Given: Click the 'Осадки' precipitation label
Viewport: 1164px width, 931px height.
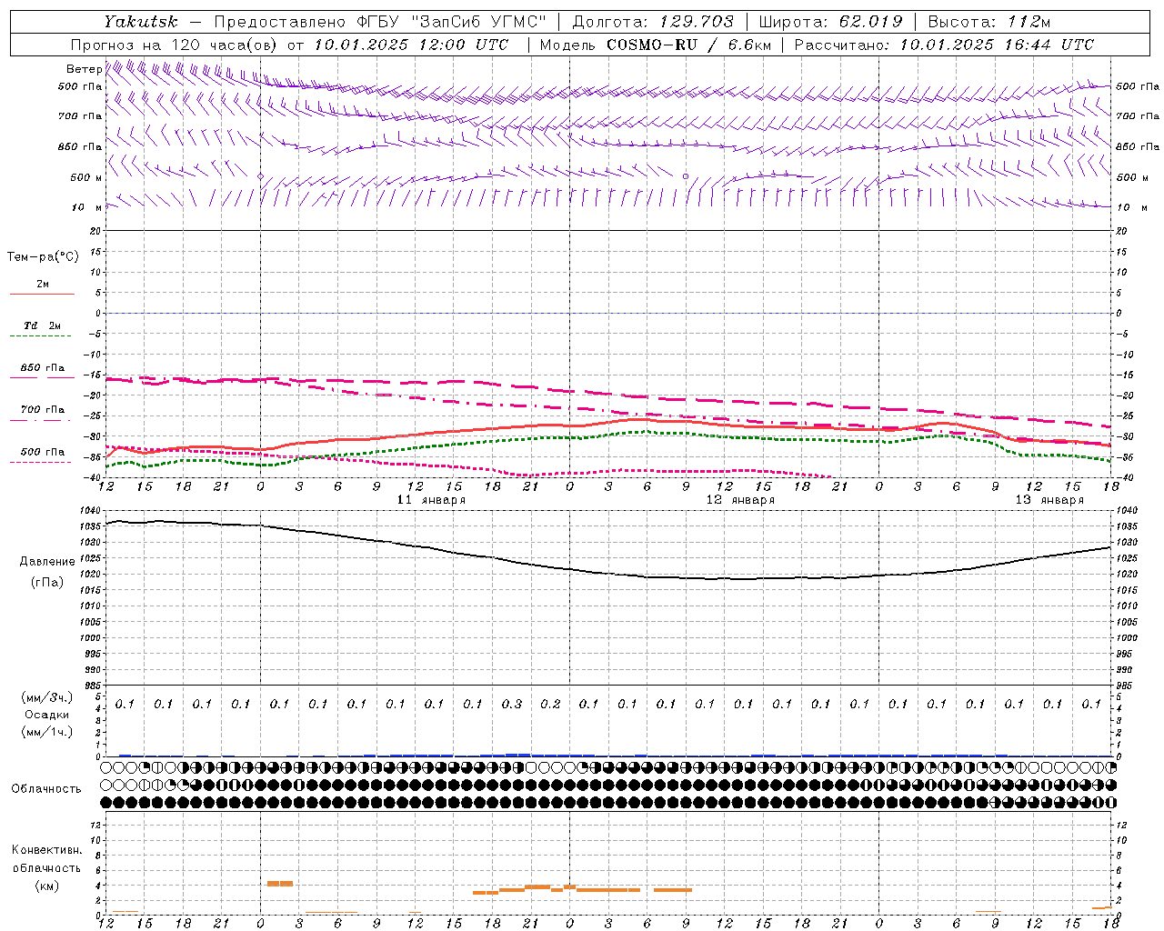Looking at the screenshot, I should (x=47, y=715).
